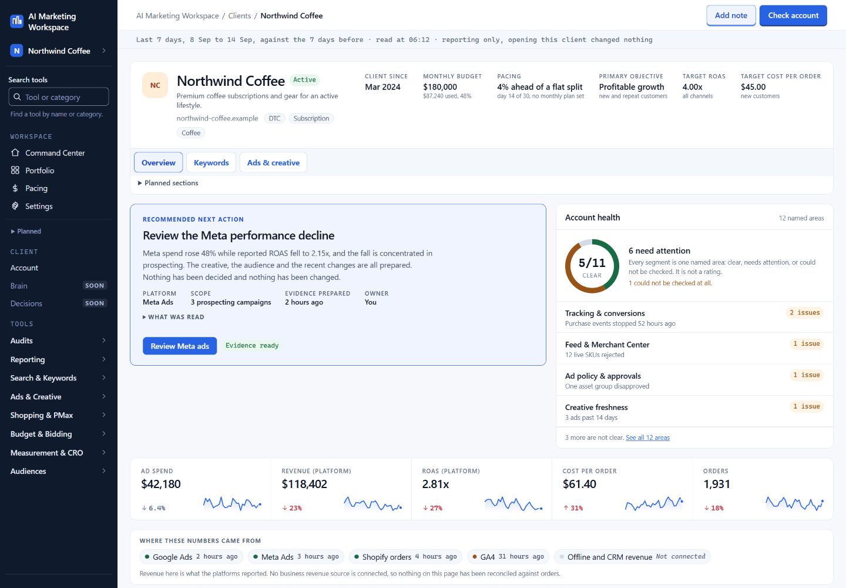Click the AI Marketing Workspace logo icon
The height and width of the screenshot is (588, 846).
pyautogui.click(x=17, y=21)
